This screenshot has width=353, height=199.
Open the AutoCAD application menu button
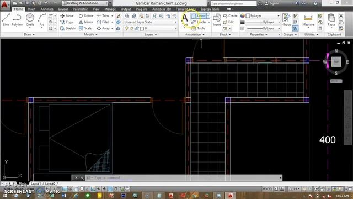coord(5,5)
